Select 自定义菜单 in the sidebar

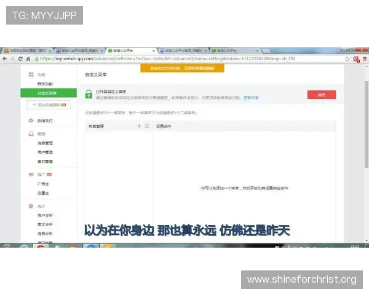pyautogui.click(x=49, y=93)
